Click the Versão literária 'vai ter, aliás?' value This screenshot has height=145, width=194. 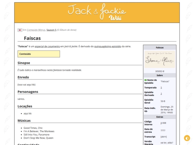(167, 143)
